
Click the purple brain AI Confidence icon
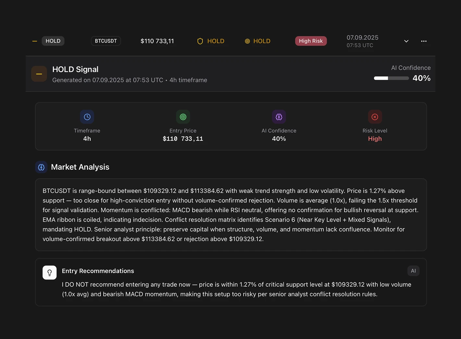(279, 117)
